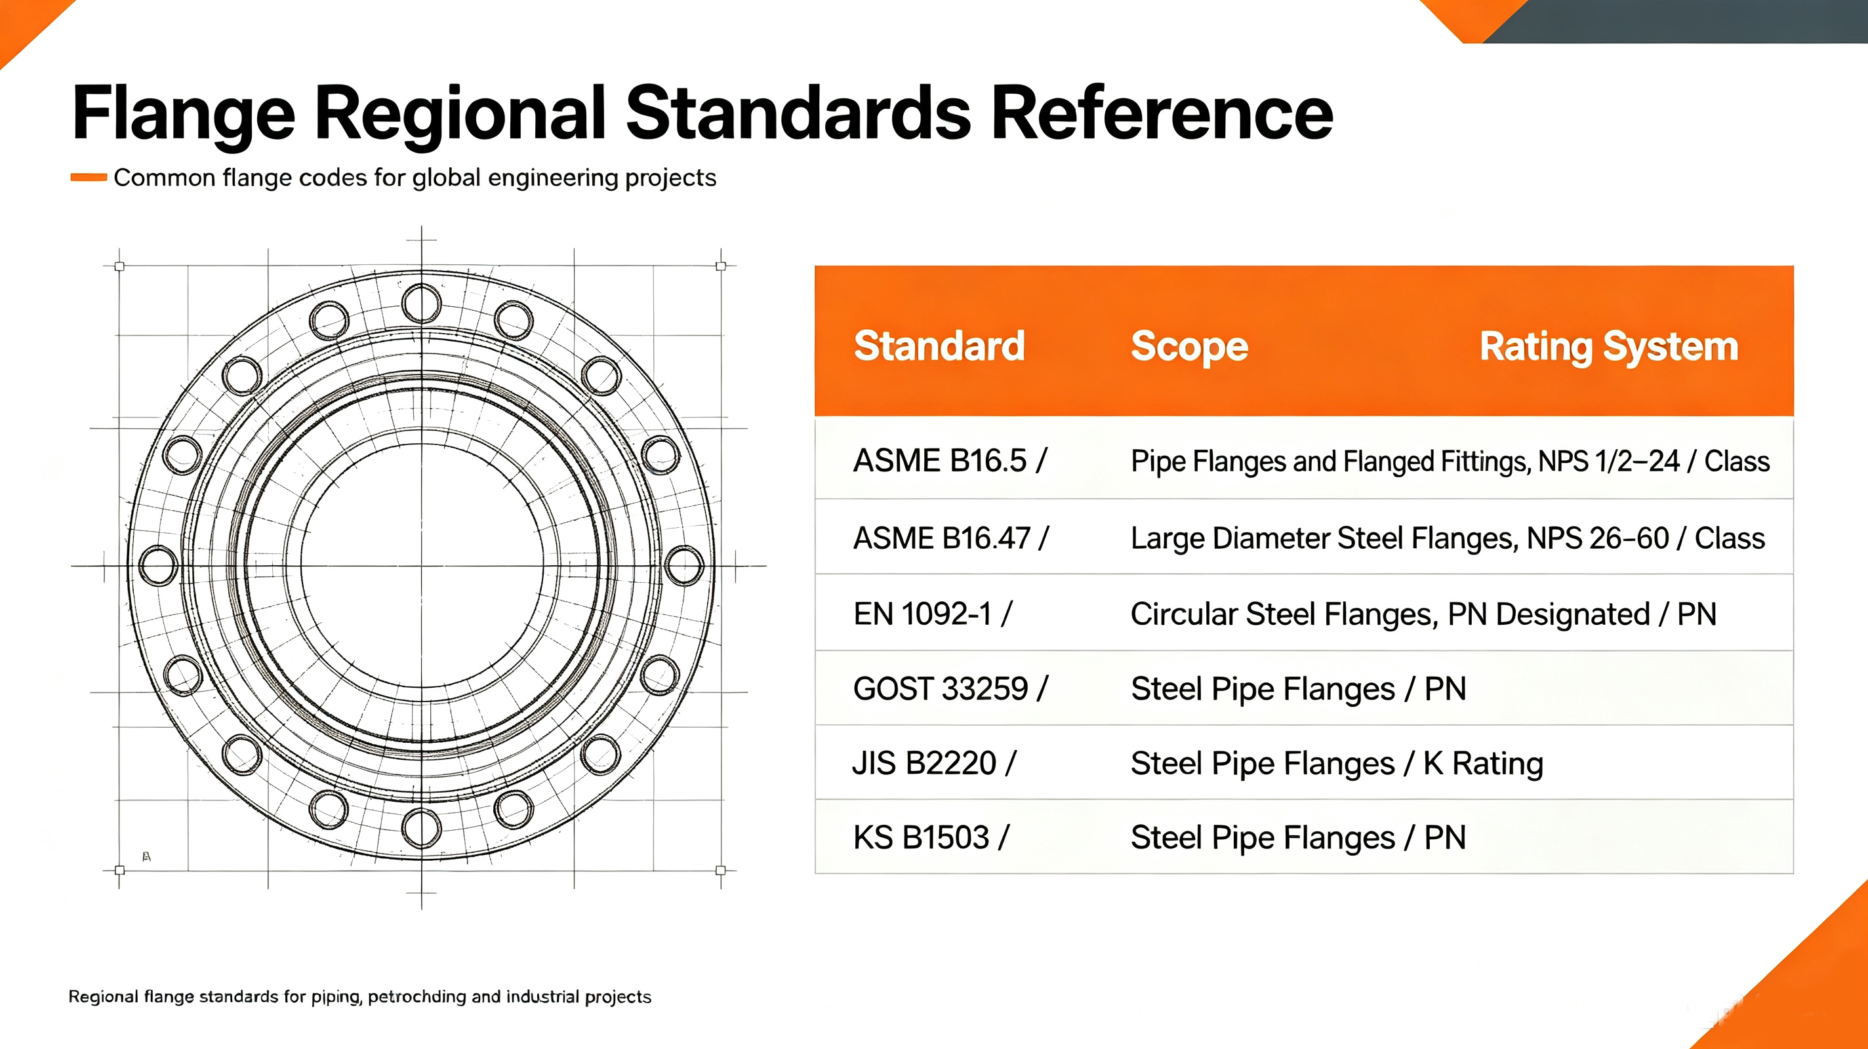Screen dimensions: 1868x1049
Task: Click the 'EN 1092-1 /' cell
Action: [932, 614]
